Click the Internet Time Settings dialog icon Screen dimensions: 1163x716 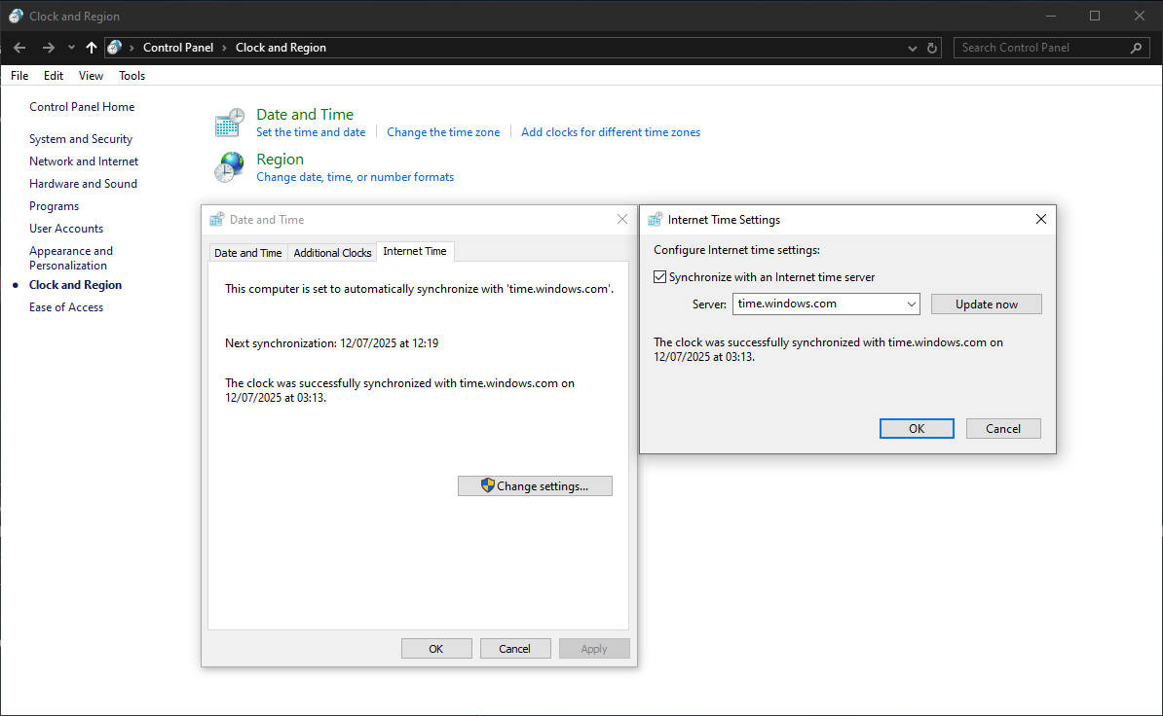click(x=659, y=219)
